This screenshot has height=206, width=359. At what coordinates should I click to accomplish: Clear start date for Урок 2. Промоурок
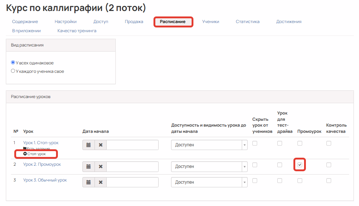[100, 167]
